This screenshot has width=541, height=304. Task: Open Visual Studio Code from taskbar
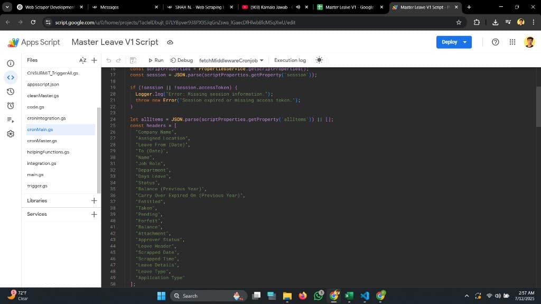pyautogui.click(x=365, y=296)
